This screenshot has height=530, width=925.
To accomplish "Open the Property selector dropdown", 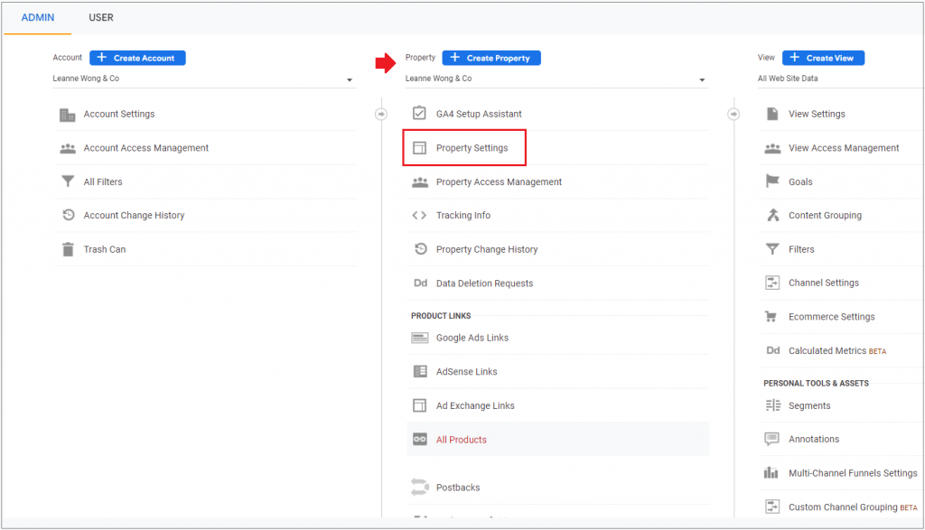I will pos(556,79).
